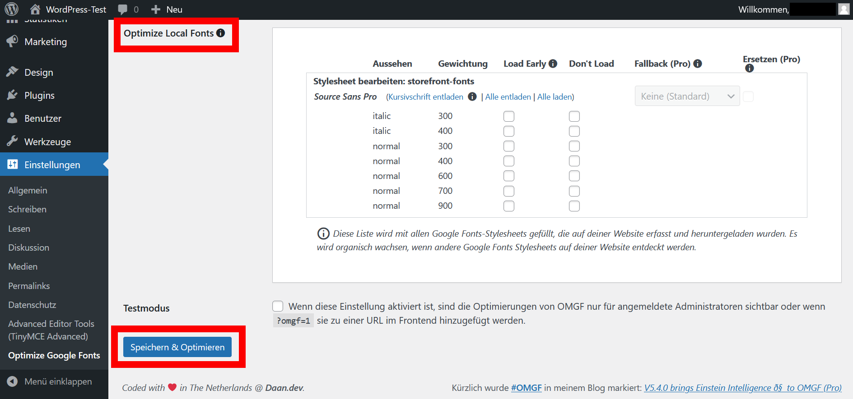Click the Einstellungen sliders icon
The width and height of the screenshot is (853, 399).
pos(12,164)
